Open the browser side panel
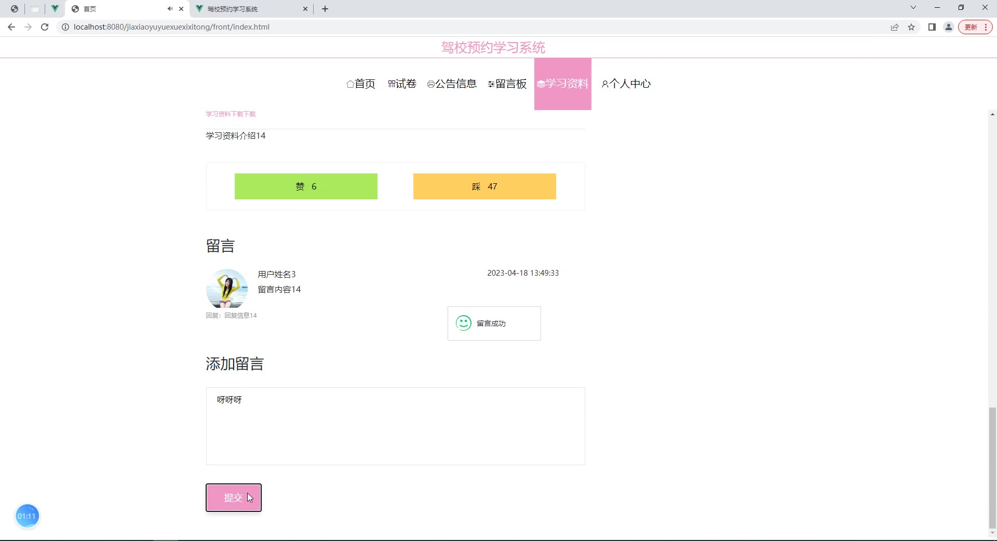 (x=932, y=27)
